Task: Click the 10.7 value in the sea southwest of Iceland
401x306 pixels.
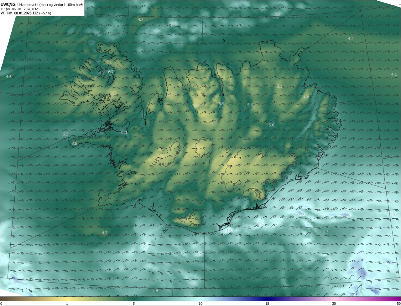Action: pyautogui.click(x=146, y=247)
